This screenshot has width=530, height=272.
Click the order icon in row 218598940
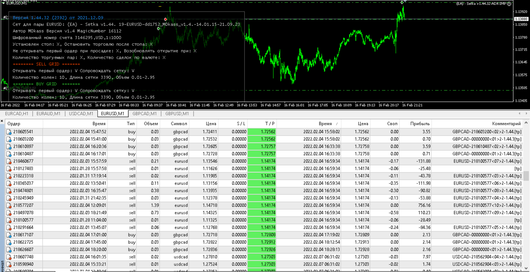click(x=9, y=265)
